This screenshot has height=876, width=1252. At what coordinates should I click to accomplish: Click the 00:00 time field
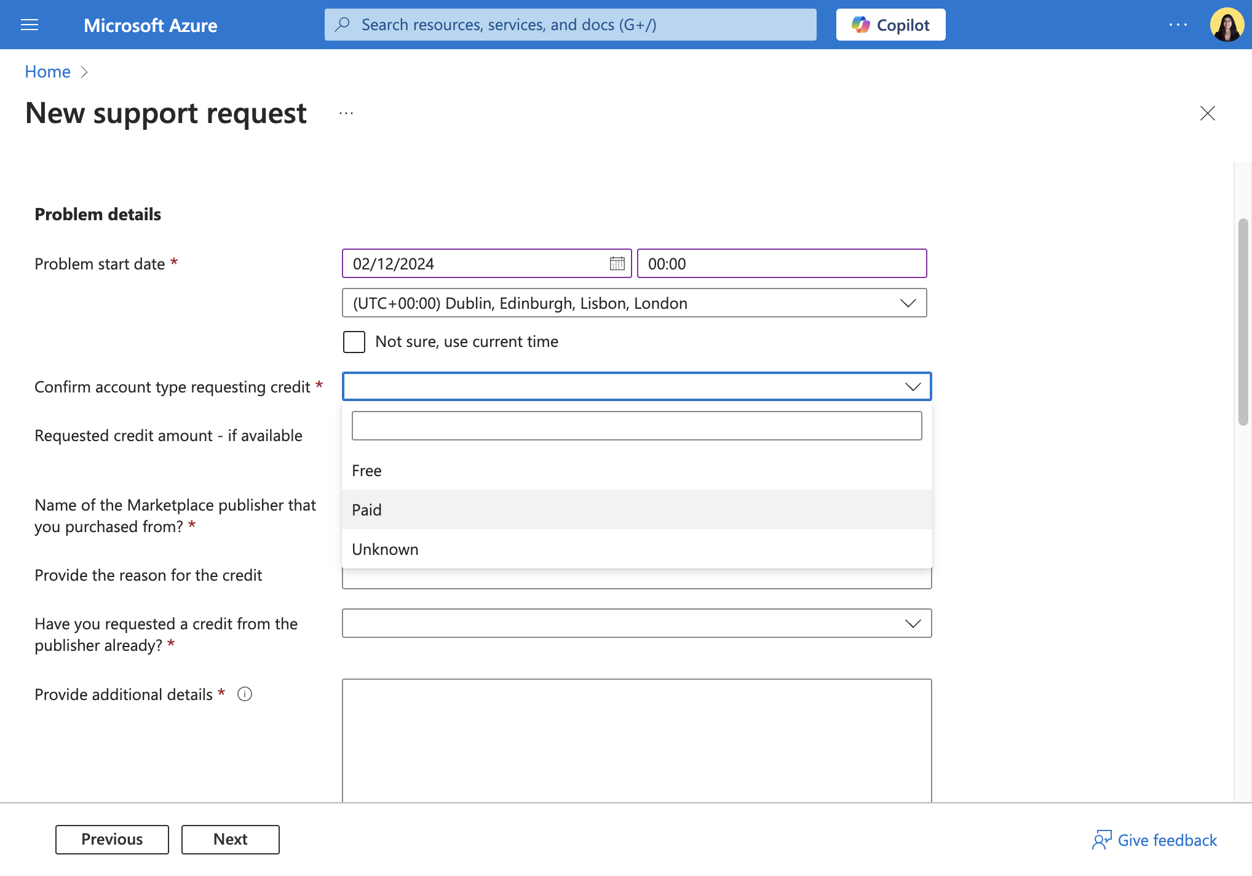pos(782,263)
